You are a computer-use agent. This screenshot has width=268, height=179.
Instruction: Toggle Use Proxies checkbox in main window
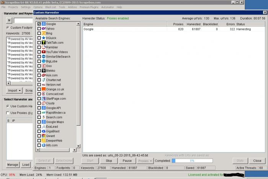coord(8,113)
